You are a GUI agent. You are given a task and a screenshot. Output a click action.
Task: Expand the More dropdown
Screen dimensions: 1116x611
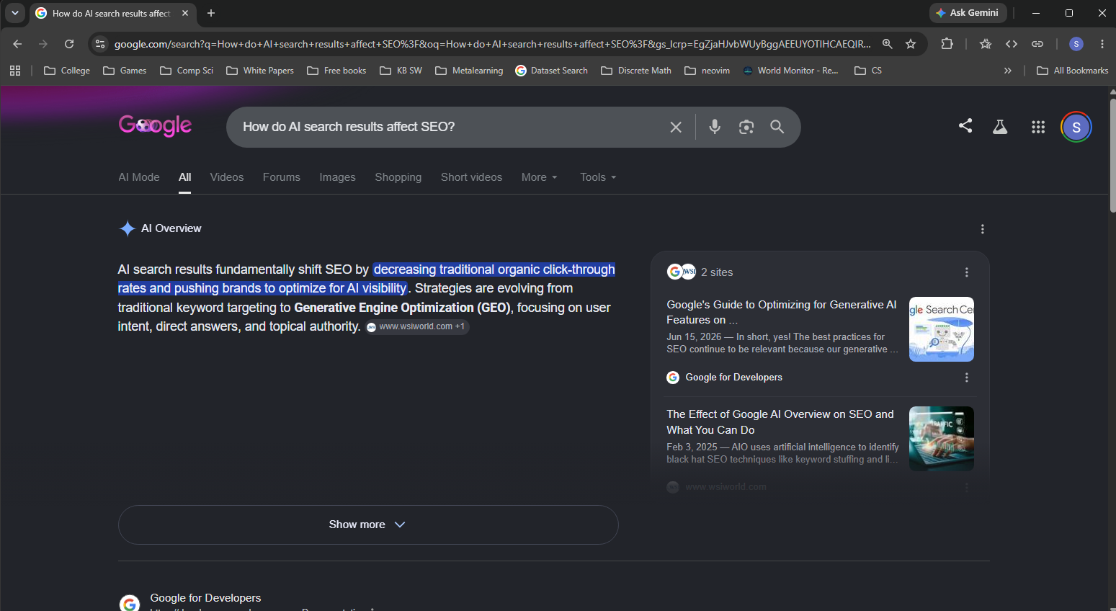540,177
